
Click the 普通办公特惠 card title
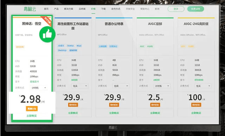click(114, 24)
